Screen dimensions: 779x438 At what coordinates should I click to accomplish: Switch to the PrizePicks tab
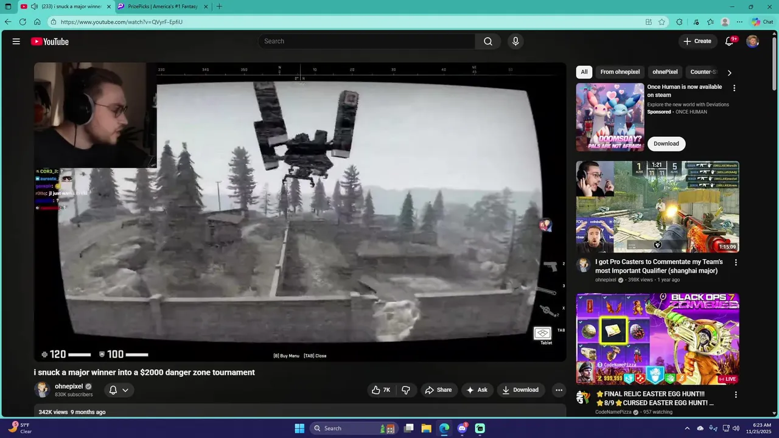point(163,7)
